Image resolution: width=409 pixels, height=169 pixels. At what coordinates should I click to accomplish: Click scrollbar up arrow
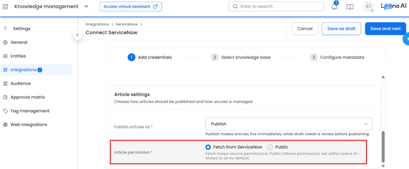point(383,77)
